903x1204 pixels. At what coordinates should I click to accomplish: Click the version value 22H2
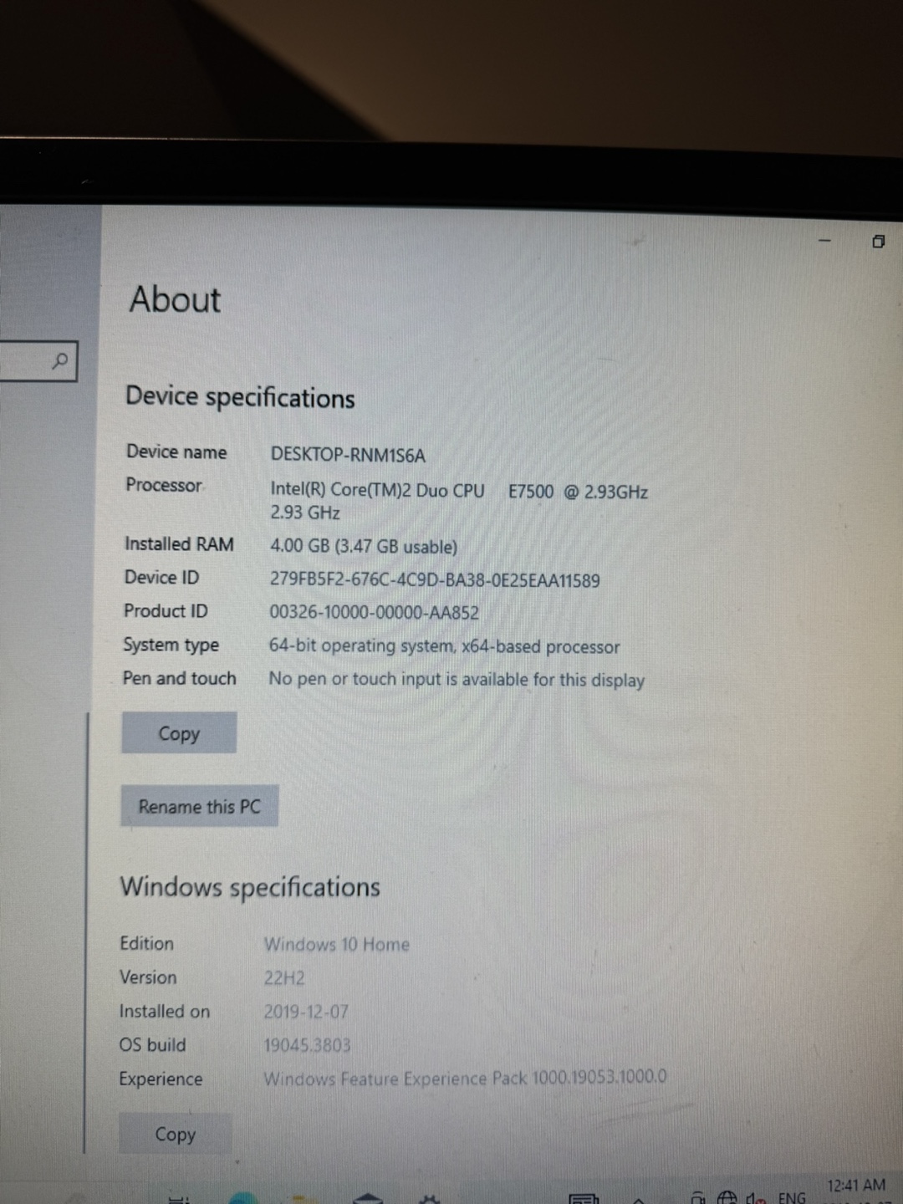284,977
